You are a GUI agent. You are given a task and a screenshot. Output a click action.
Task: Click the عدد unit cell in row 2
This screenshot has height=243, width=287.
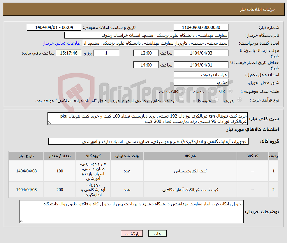(x=127, y=190)
